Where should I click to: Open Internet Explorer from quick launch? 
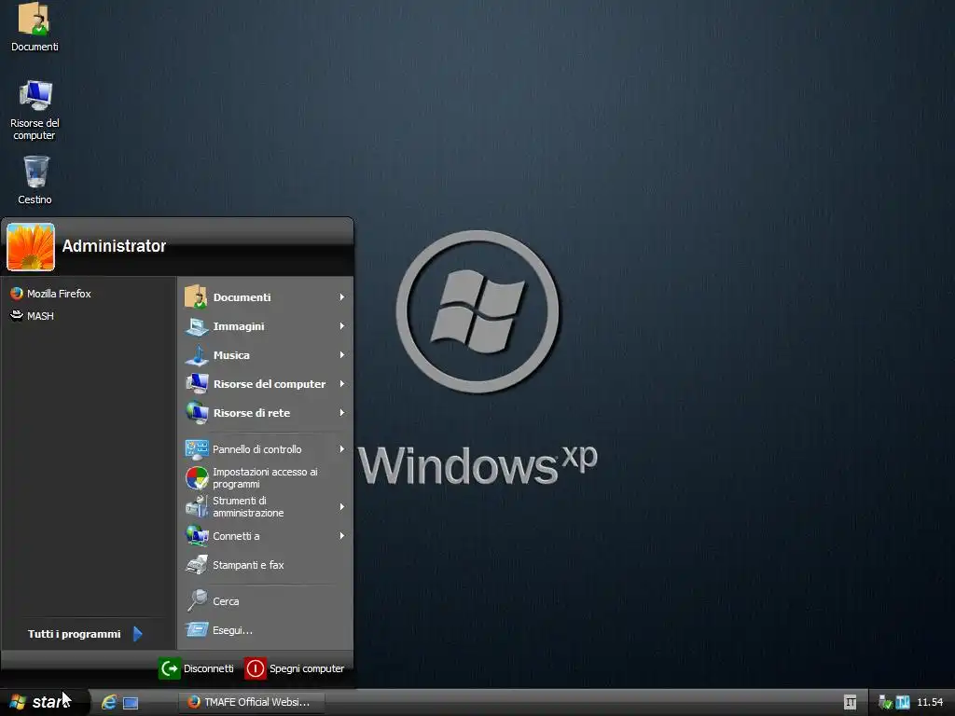pyautogui.click(x=109, y=703)
